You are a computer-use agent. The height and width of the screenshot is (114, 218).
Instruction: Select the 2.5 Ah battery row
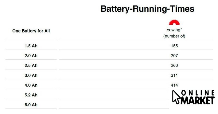point(31,65)
